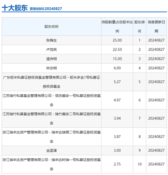The width and height of the screenshot is (168, 175).
Task: Select shareholder name 温传明
Action: click(51, 59)
